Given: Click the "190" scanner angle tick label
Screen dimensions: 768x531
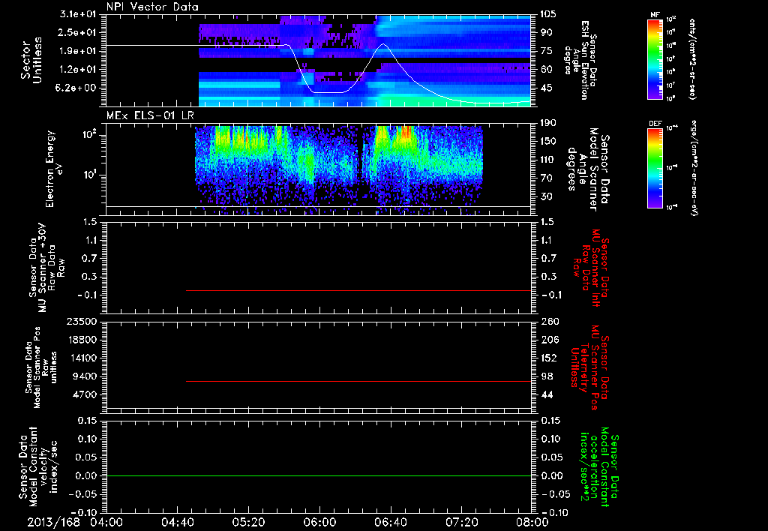Looking at the screenshot, I should pyautogui.click(x=548, y=123).
